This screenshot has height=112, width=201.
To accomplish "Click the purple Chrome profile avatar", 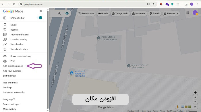I will (x=192, y=4).
